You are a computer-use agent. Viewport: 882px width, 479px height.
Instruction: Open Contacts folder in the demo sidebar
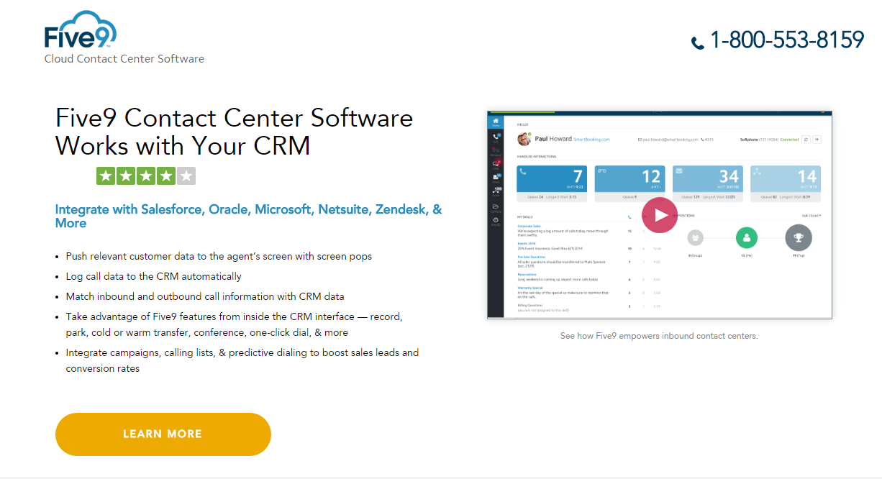(496, 208)
